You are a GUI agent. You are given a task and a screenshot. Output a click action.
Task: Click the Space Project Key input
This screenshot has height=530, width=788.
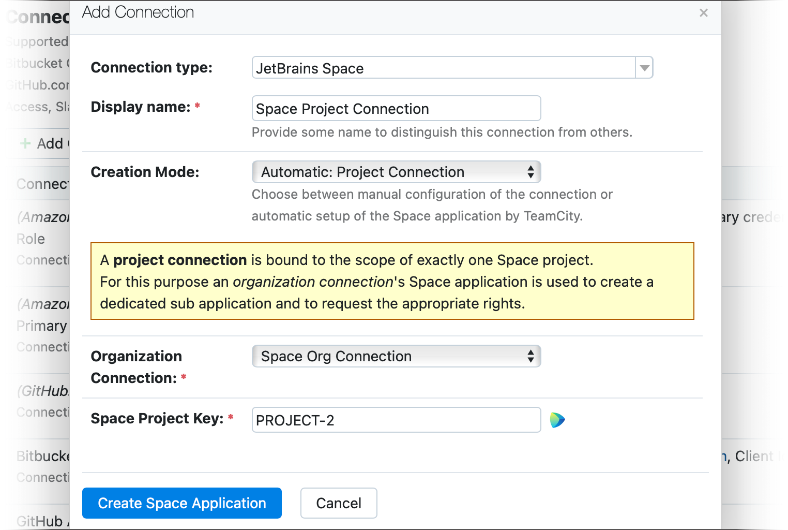396,420
